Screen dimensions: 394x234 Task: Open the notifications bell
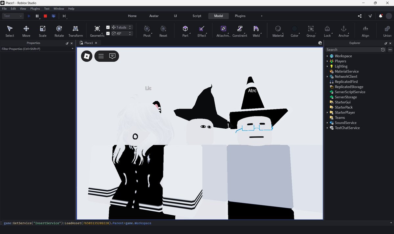coord(381,16)
